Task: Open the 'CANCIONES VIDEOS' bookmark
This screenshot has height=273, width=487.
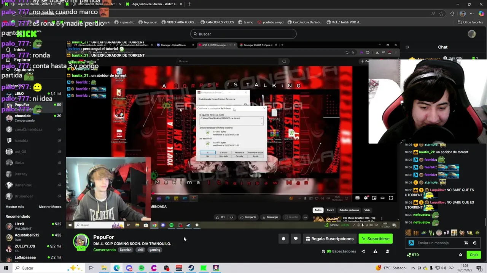Action: click(217, 22)
